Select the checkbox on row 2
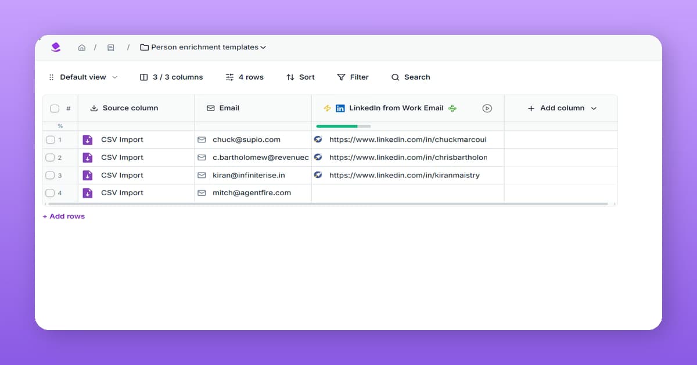Screen dimensions: 697x365 click(50, 157)
